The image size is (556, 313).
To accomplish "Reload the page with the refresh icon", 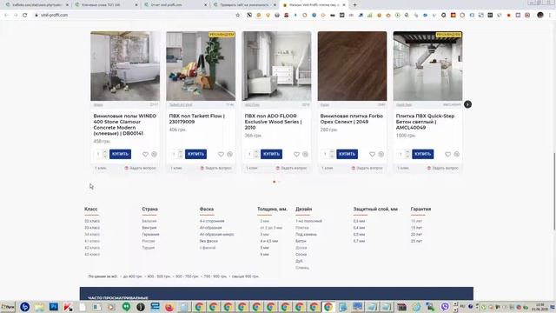I will point(25,15).
